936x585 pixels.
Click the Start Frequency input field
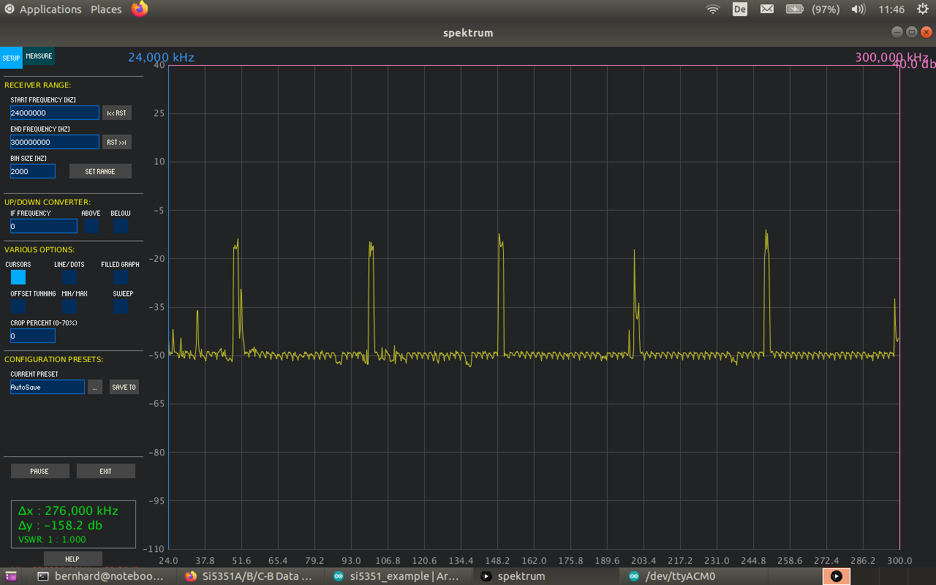pos(55,113)
